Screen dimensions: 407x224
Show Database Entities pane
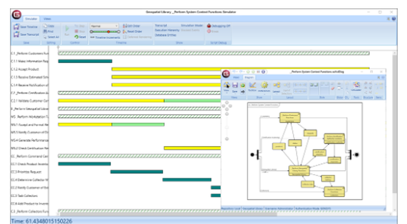(166, 35)
